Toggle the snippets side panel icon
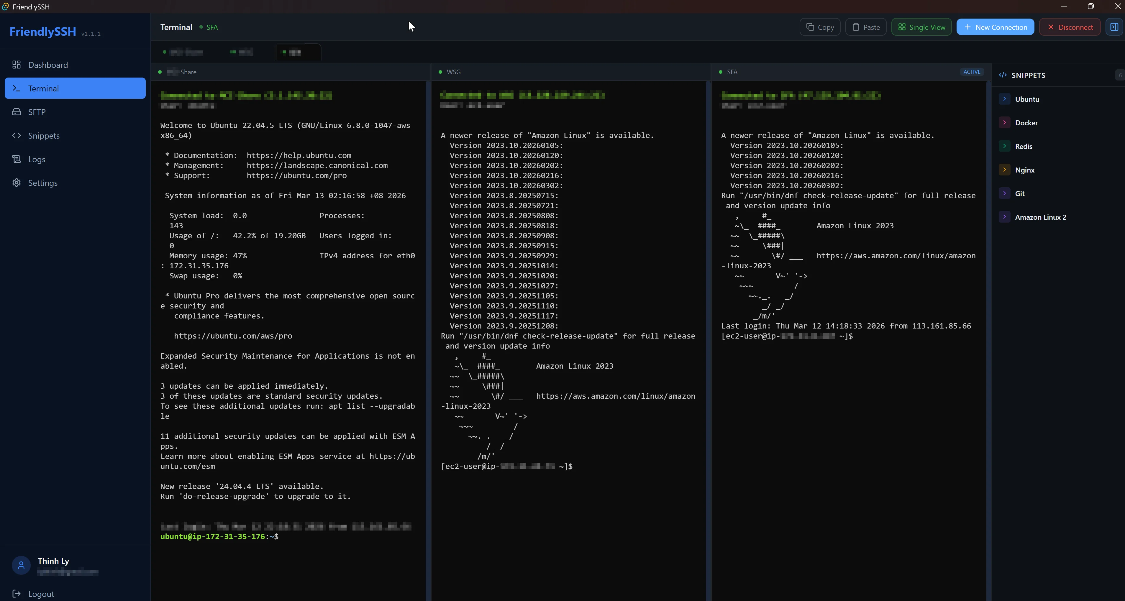This screenshot has width=1125, height=601. tap(1114, 27)
